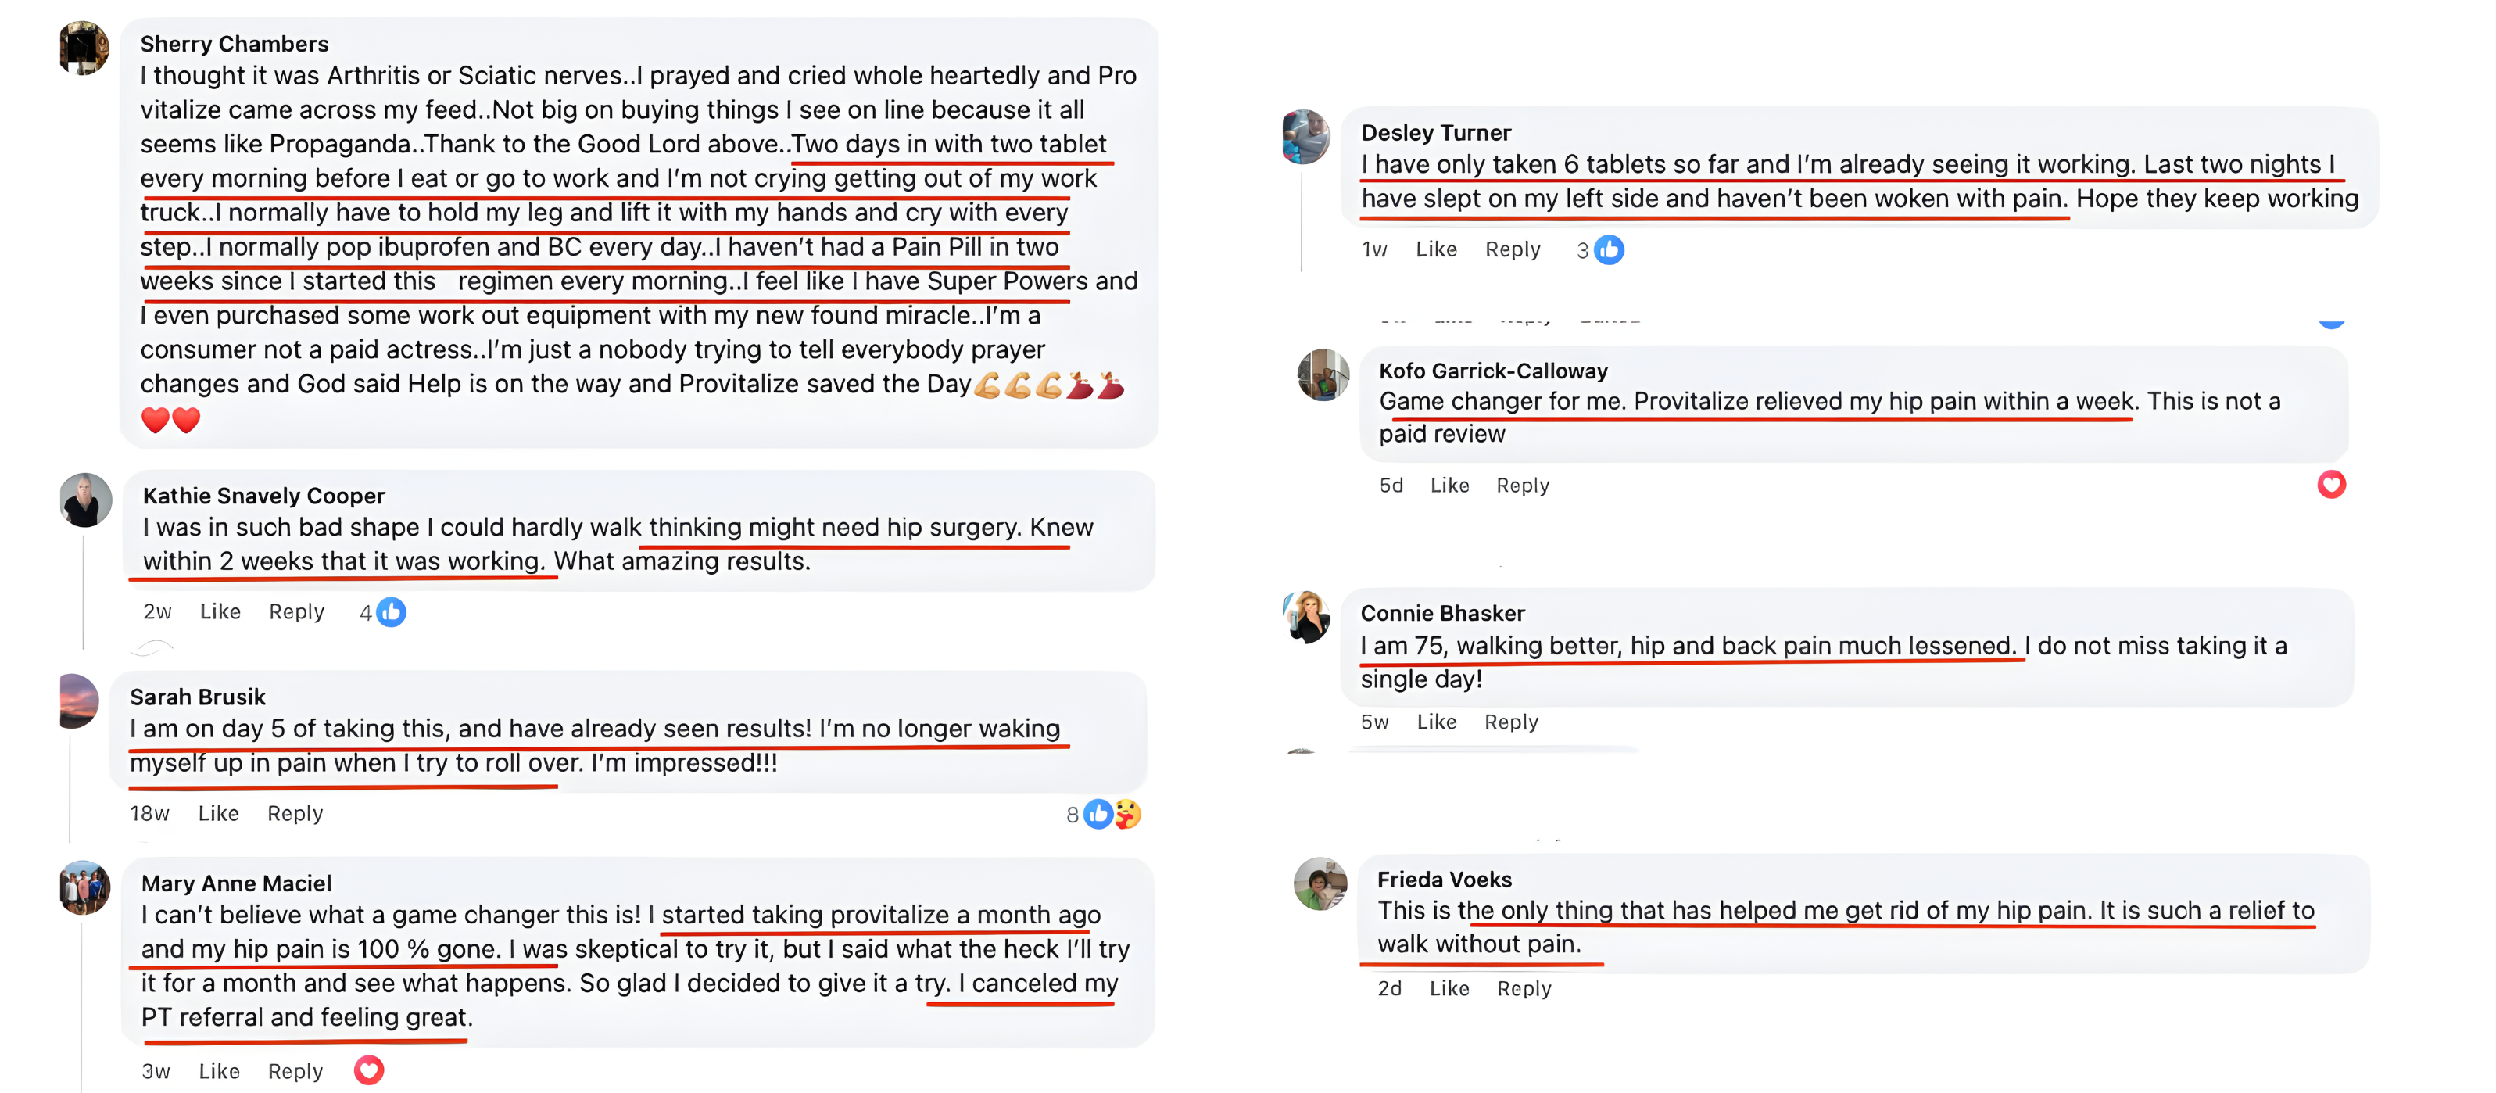Click Desley Turner's avatar image
Screen dimensions: 2496x1093
point(1305,137)
